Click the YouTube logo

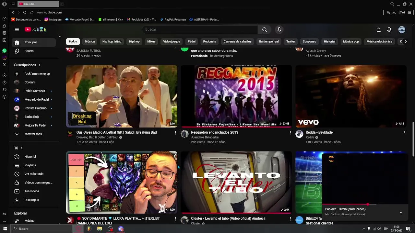(x=36, y=29)
